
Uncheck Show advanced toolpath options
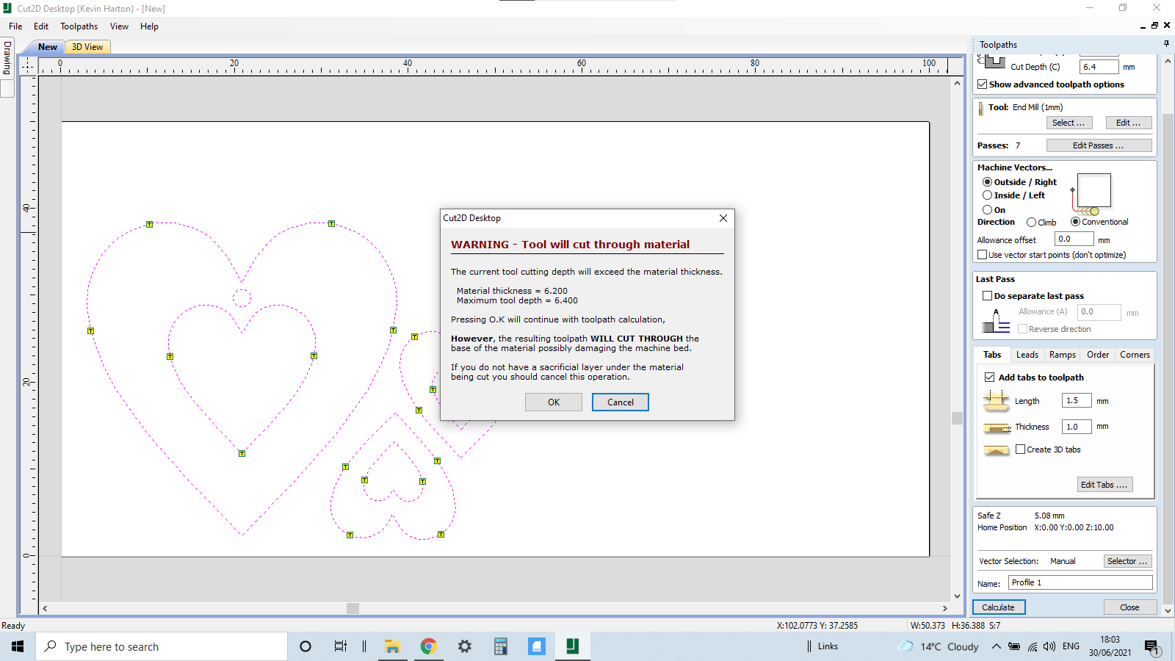point(983,84)
